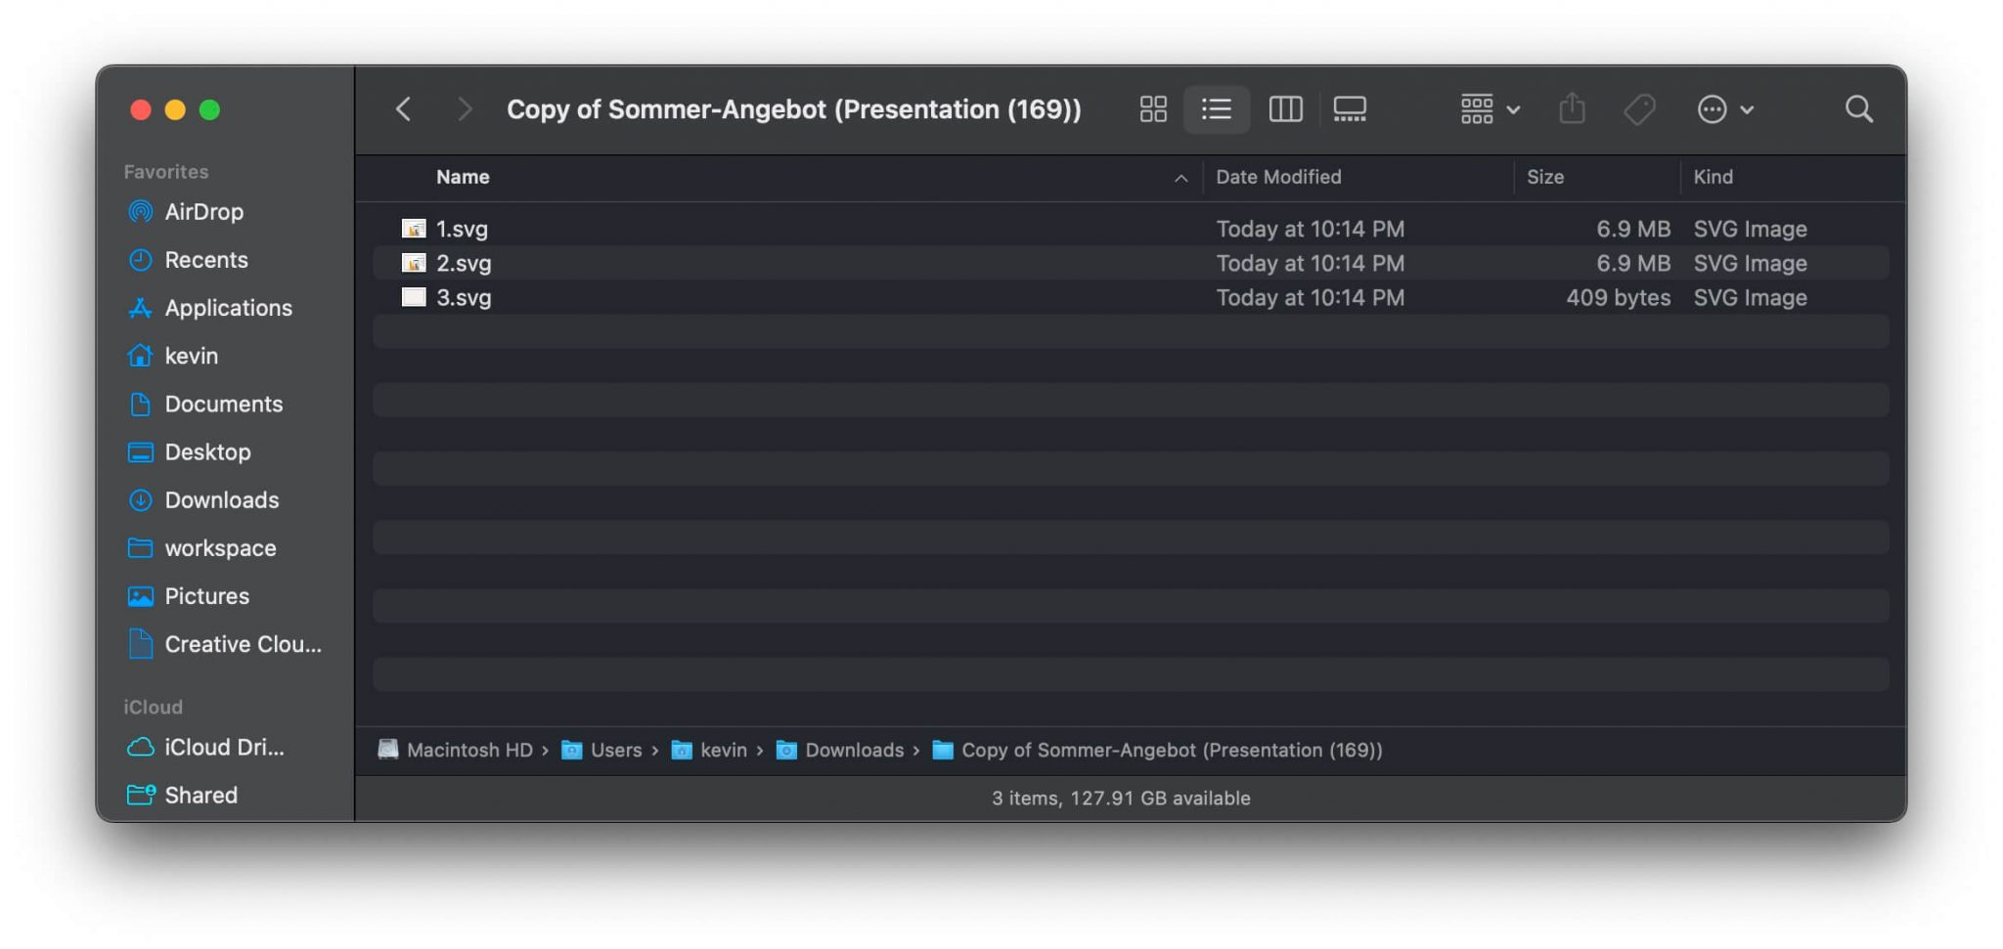Click Users in the path bar
Viewport: 2003px width, 949px height.
click(x=616, y=749)
